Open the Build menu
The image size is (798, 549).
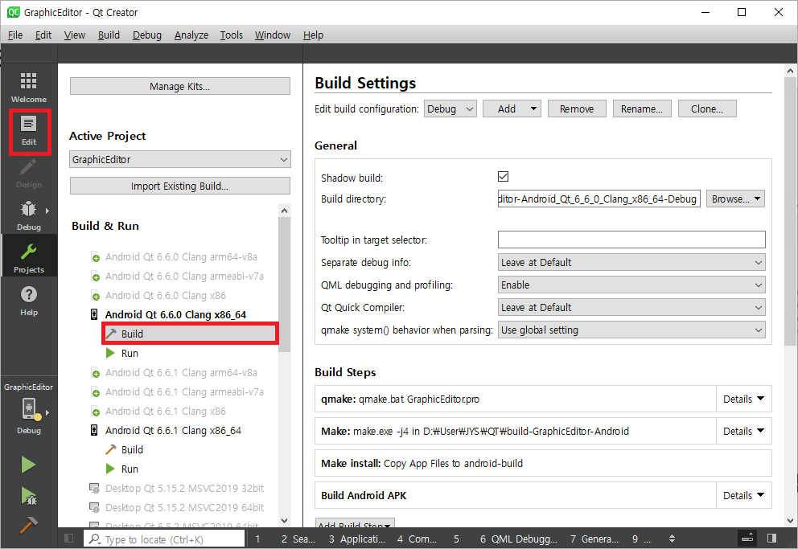coord(109,35)
